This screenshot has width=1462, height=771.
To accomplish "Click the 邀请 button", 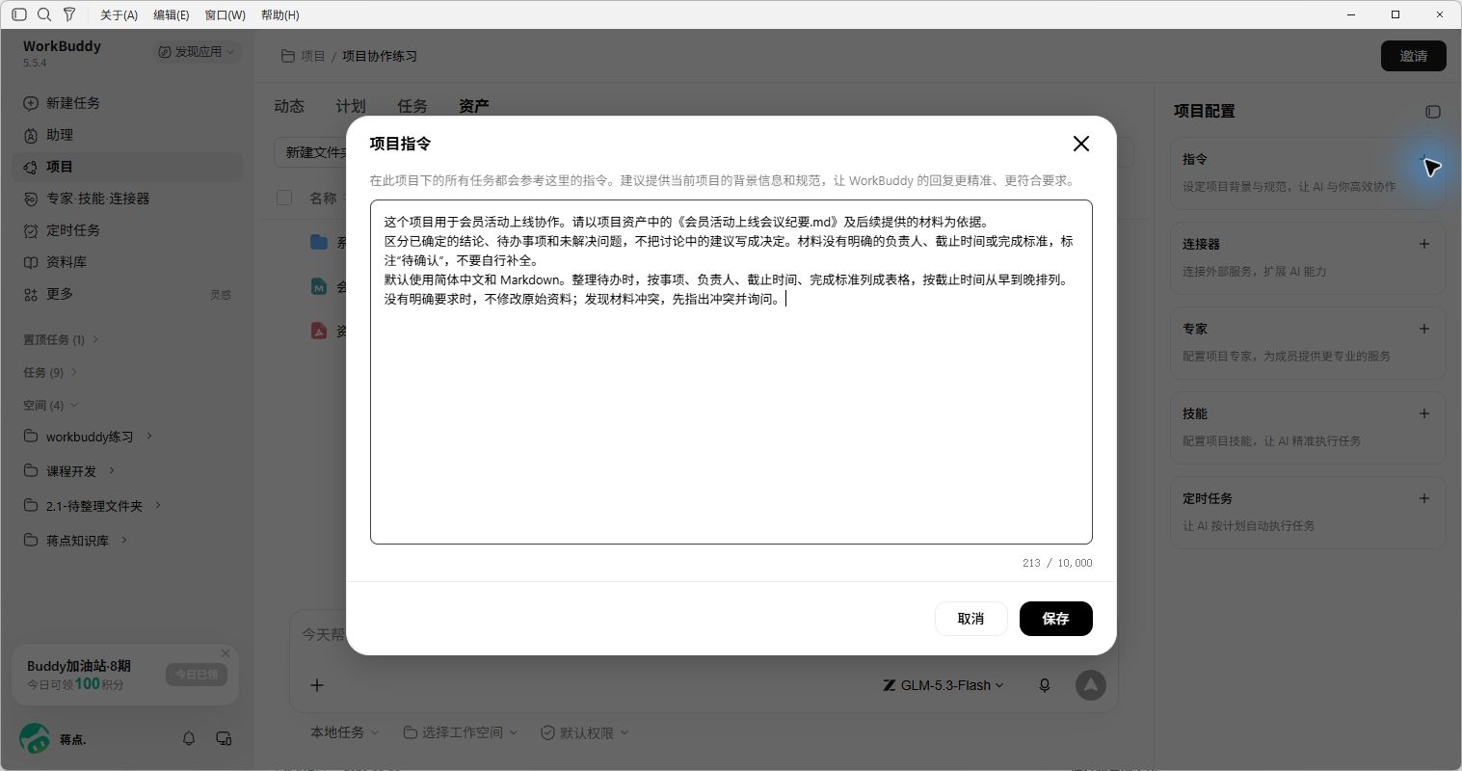I will point(1414,56).
